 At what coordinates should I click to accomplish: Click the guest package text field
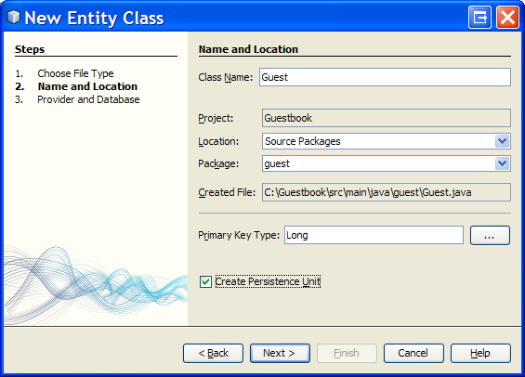(378, 163)
